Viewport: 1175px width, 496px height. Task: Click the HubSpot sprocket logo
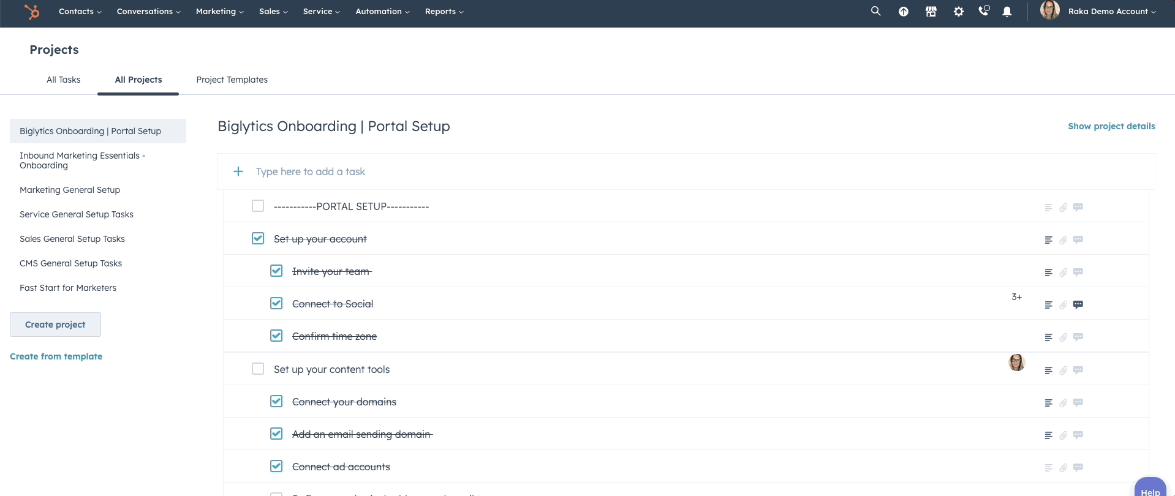click(x=32, y=11)
